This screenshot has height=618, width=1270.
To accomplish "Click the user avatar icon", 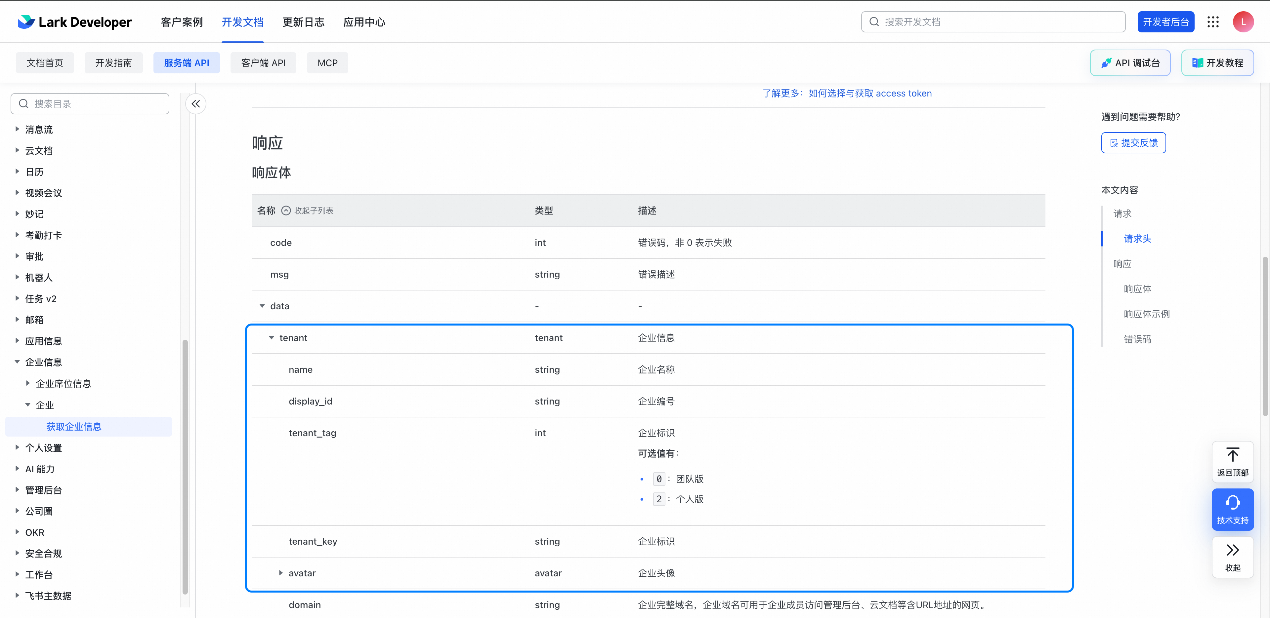I will click(x=1243, y=22).
